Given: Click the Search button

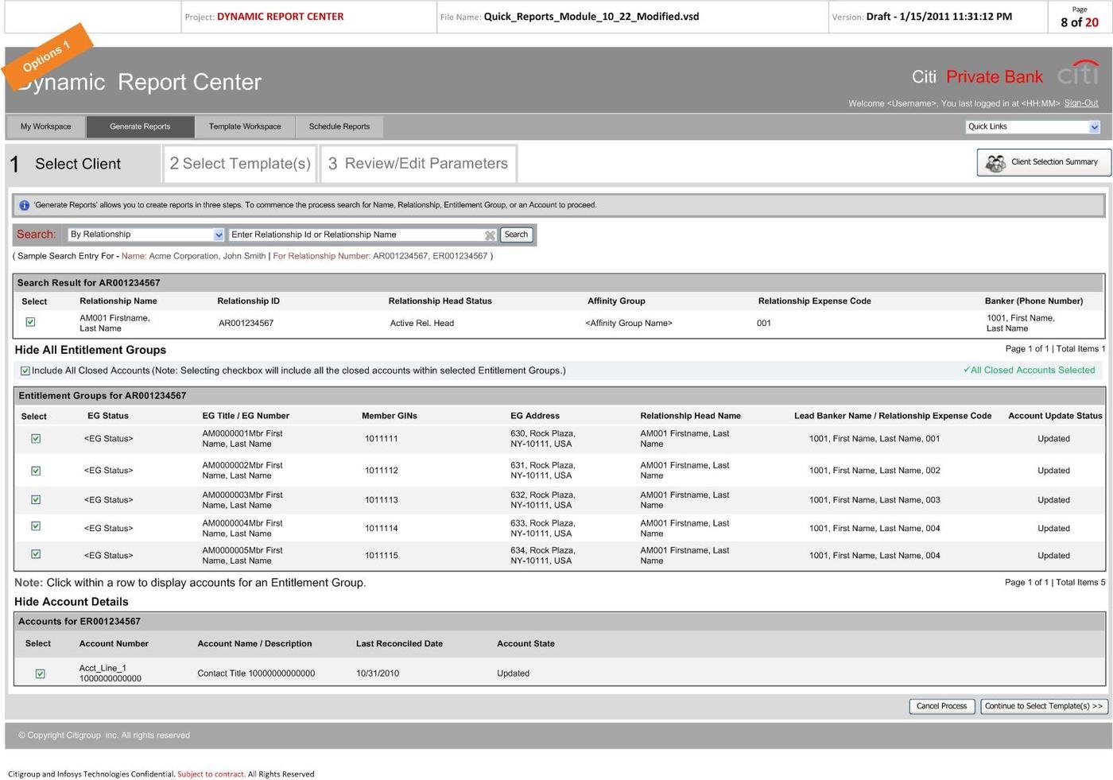Looking at the screenshot, I should pyautogui.click(x=515, y=235).
